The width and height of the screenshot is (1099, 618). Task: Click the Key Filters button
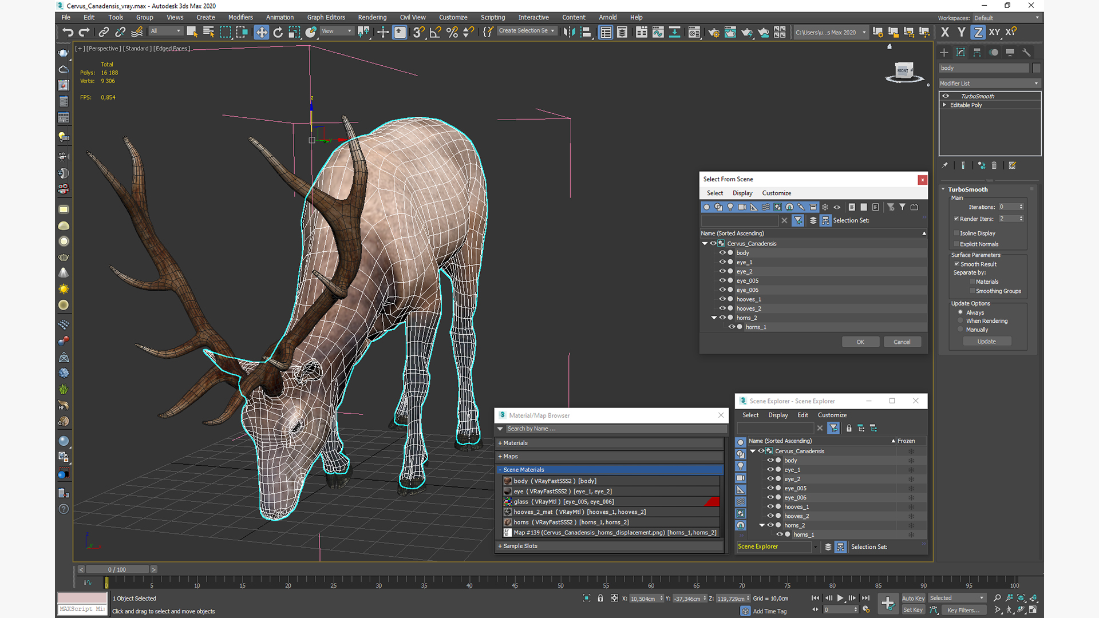[964, 610]
